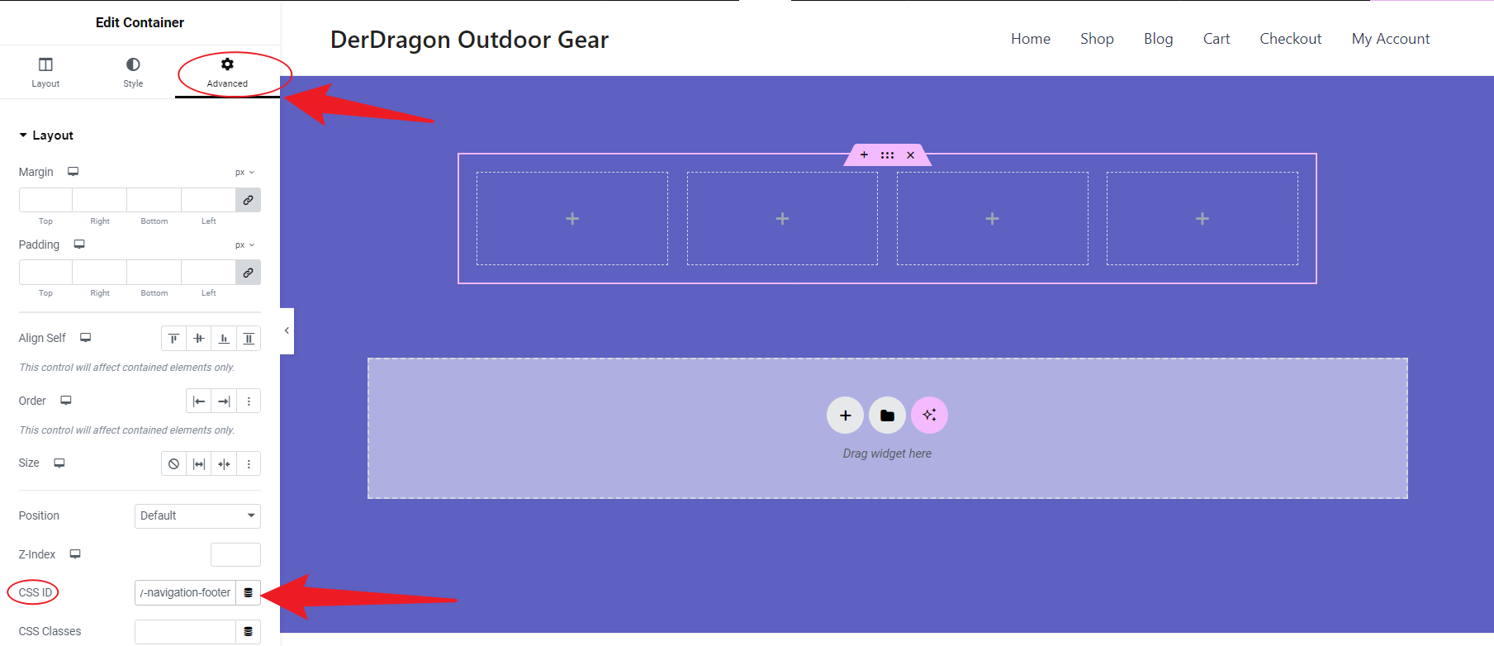This screenshot has width=1494, height=646.
Task: Choose custom Order option
Action: coord(249,401)
